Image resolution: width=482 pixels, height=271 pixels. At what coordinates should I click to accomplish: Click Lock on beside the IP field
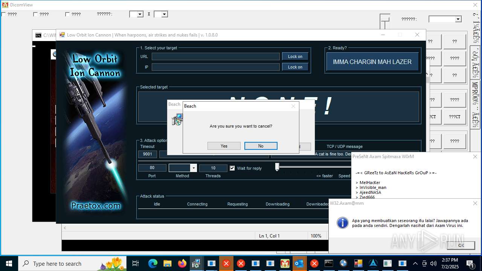pyautogui.click(x=295, y=67)
